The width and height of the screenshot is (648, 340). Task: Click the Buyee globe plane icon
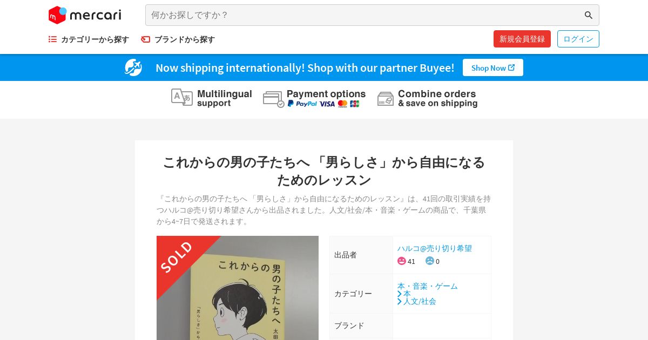click(x=133, y=67)
